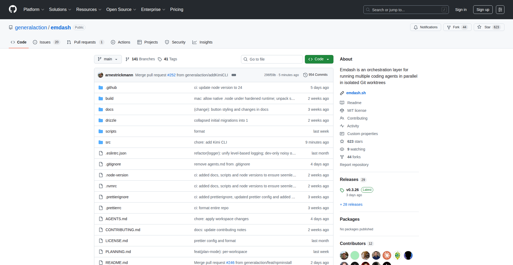This screenshot has width=513, height=265.
Task: Open the main branch dropdown
Action: (x=108, y=59)
